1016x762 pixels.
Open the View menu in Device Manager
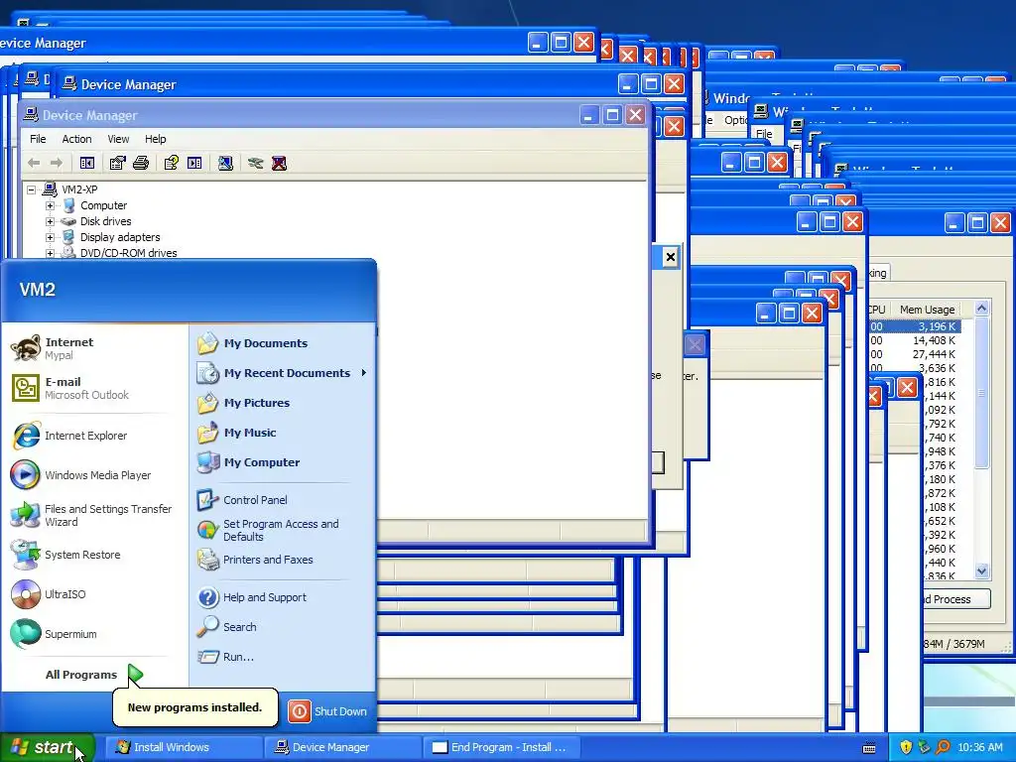118,139
